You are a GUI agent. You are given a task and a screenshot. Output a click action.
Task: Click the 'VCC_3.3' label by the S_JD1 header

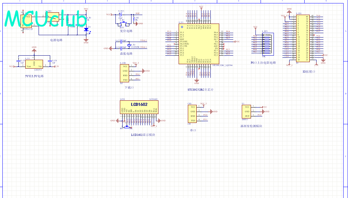click(x=285, y=16)
